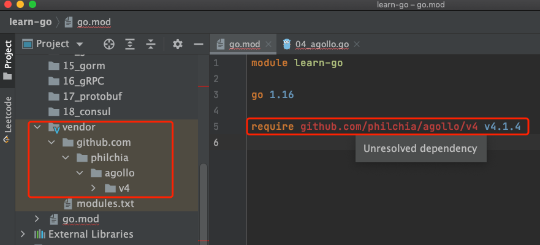Click the modules.txt file icon

click(68, 204)
